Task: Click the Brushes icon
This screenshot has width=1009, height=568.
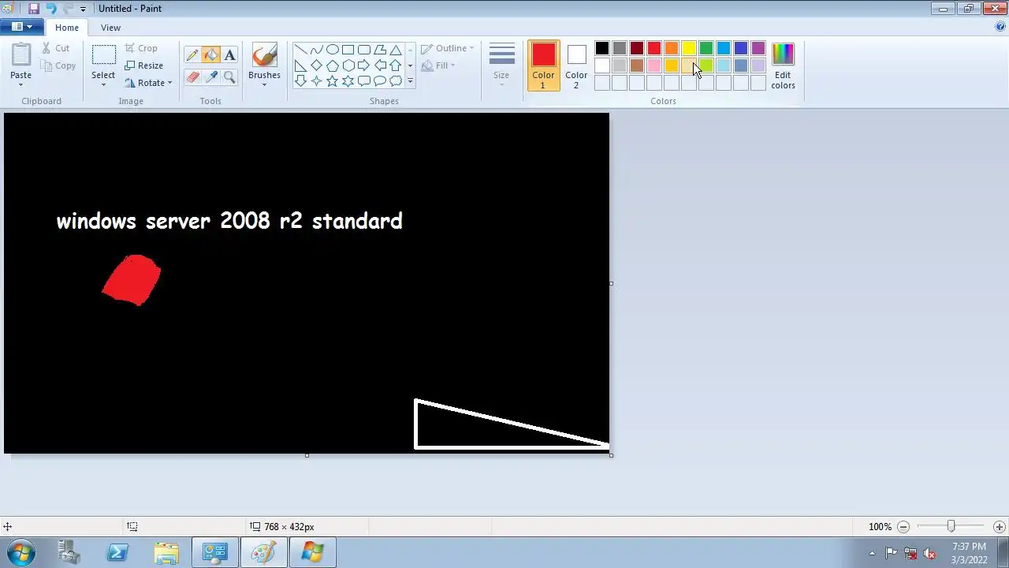Action: (x=264, y=54)
